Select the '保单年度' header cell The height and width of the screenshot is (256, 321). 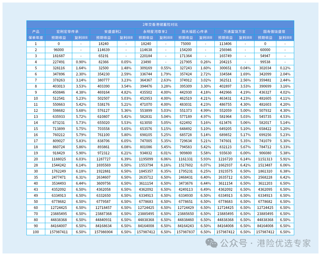(x=36, y=38)
